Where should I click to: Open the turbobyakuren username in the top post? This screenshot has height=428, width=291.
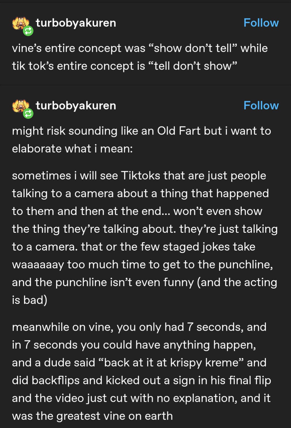[76, 23]
